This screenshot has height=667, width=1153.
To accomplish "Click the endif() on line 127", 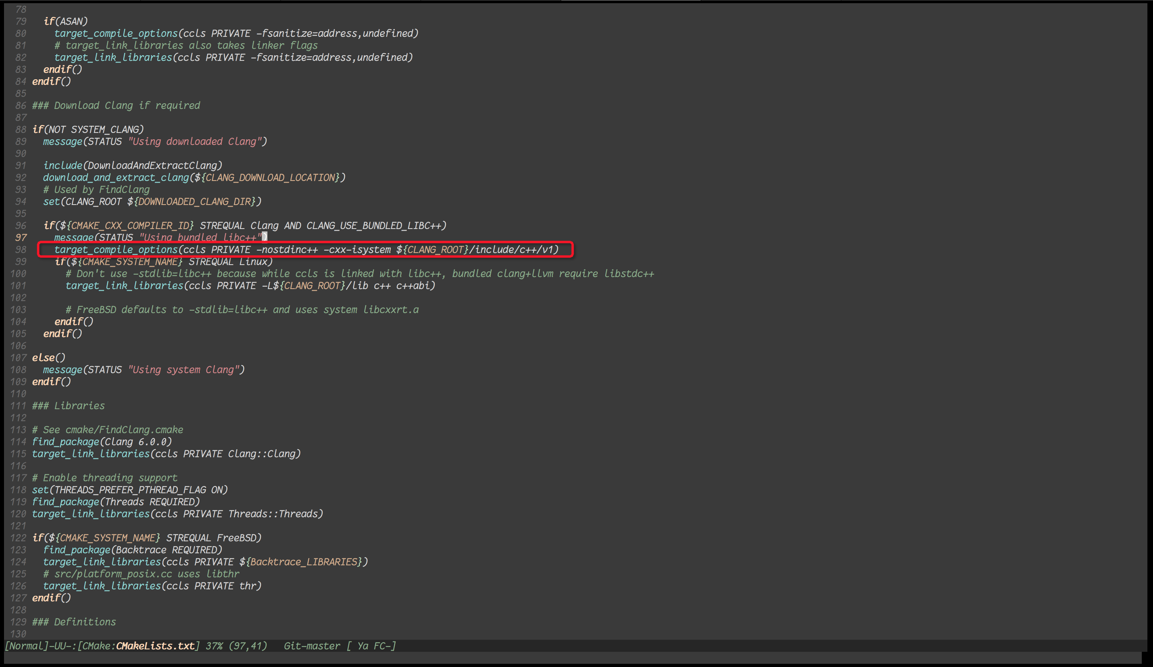I will [x=51, y=598].
